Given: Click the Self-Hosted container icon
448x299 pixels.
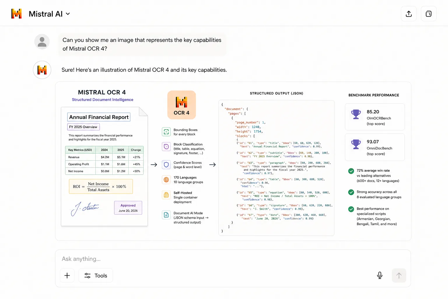Looking at the screenshot, I should click(166, 195).
